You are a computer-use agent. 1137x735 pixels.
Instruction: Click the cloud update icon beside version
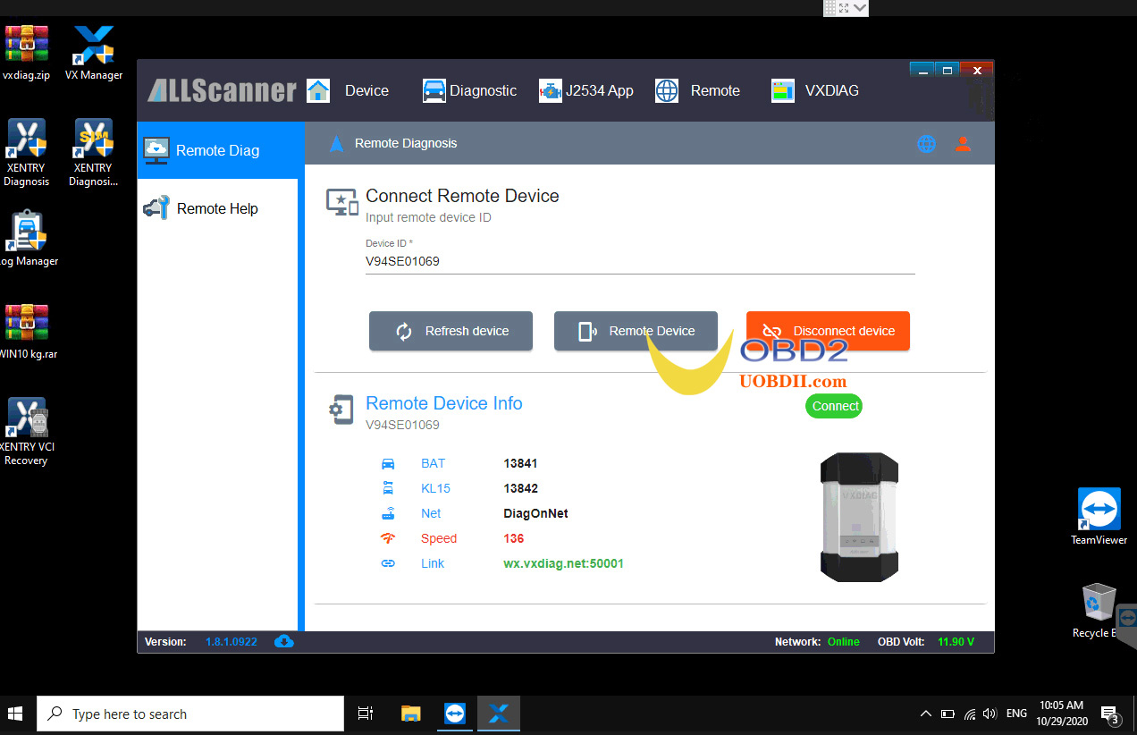(284, 641)
